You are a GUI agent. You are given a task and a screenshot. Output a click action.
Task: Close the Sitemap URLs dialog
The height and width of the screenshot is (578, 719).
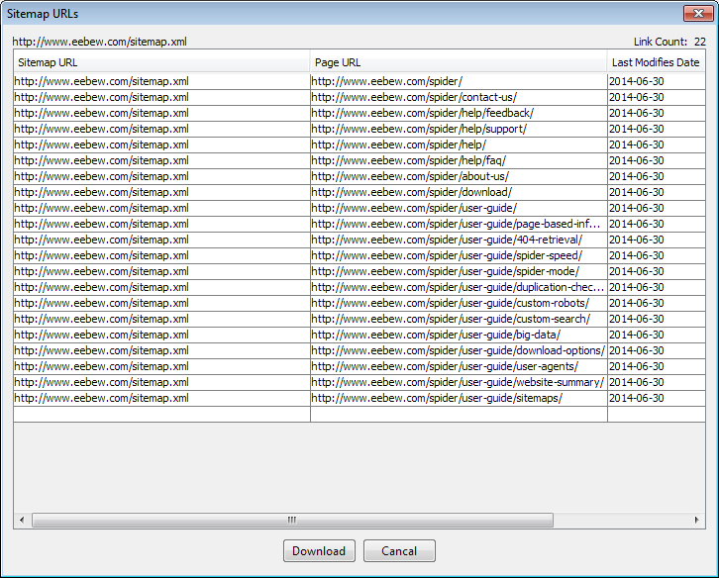698,13
